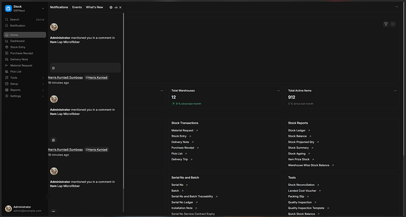Viewport: 406px width, 217px height.
Task: Click the arrow icon beside Stock Reconciliation
Action: tap(318, 185)
